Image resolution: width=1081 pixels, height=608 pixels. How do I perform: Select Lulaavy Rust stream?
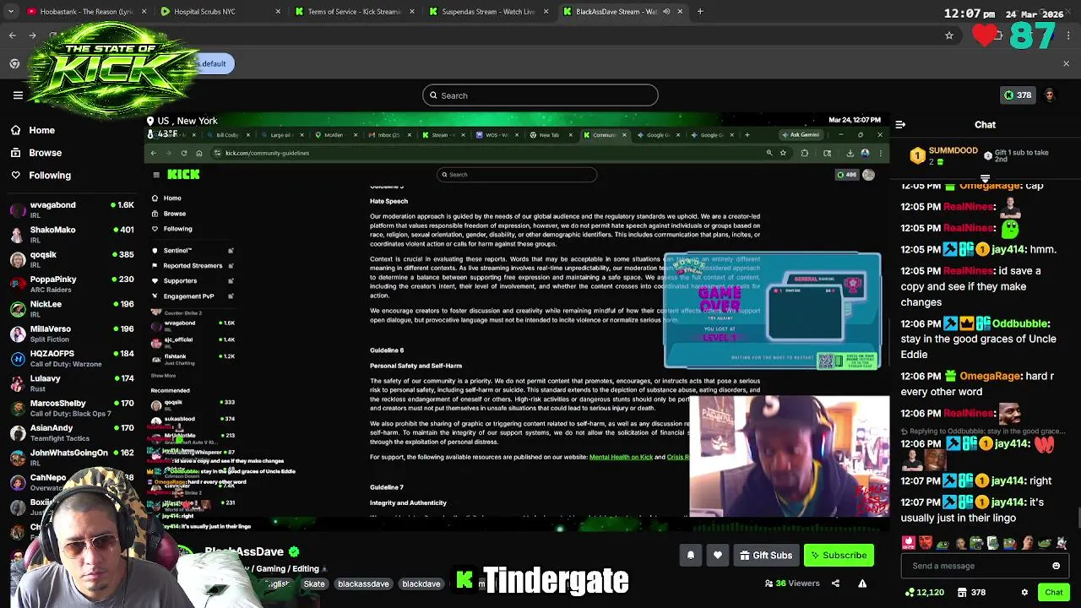[72, 383]
